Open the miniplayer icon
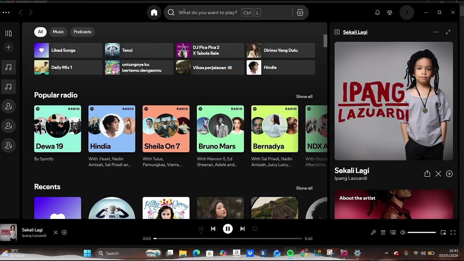This screenshot has height=261, width=464. pos(443,232)
